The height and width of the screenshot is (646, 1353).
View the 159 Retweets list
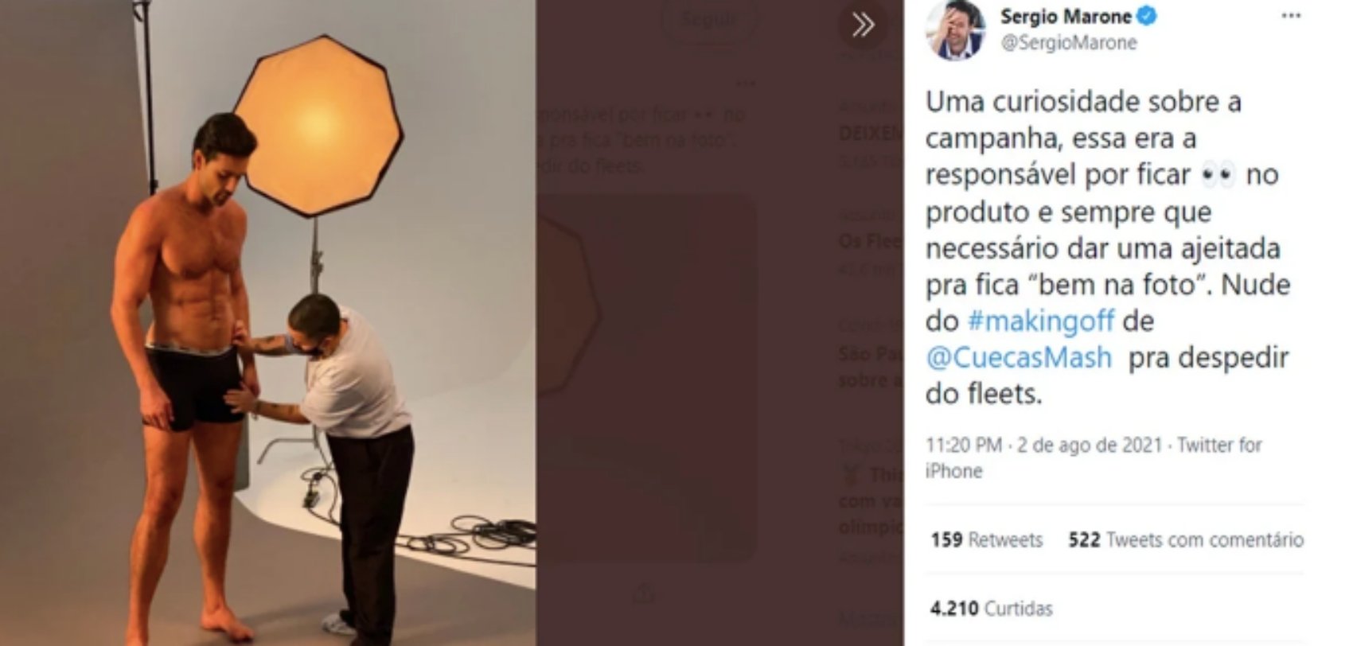(x=986, y=540)
